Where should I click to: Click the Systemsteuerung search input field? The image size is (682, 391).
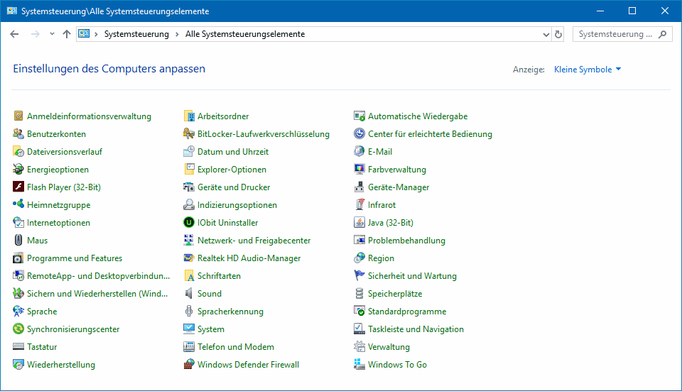click(615, 34)
